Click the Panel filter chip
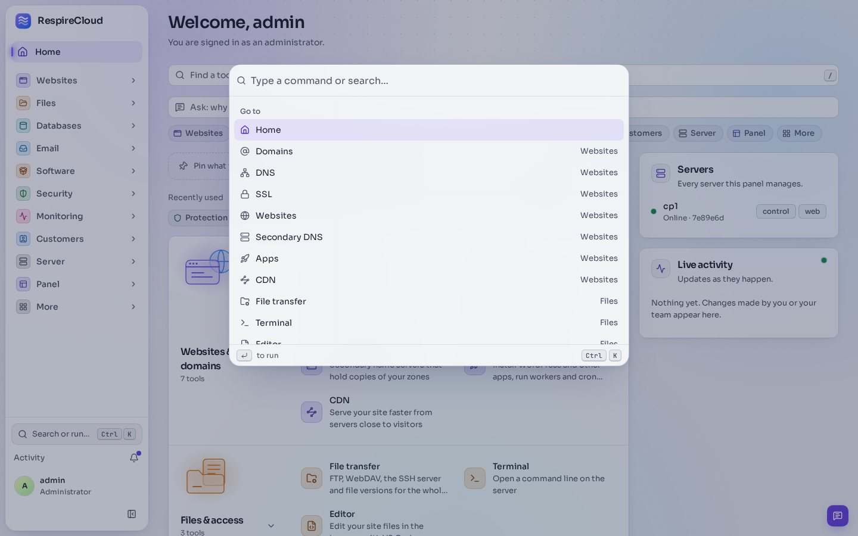 [x=750, y=133]
